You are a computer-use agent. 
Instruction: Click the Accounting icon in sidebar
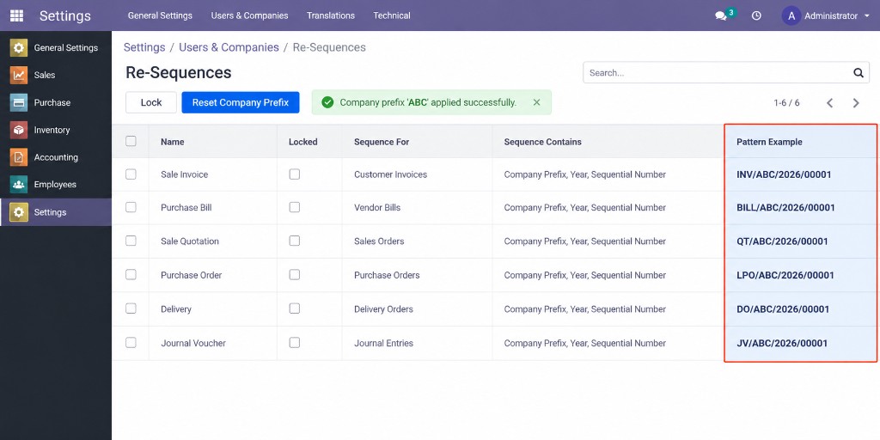pyautogui.click(x=19, y=157)
